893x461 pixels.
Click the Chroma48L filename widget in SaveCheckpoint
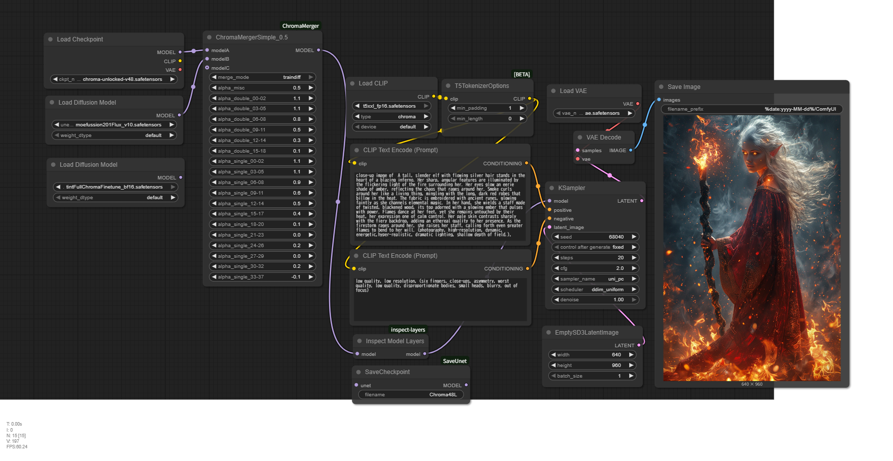point(410,395)
